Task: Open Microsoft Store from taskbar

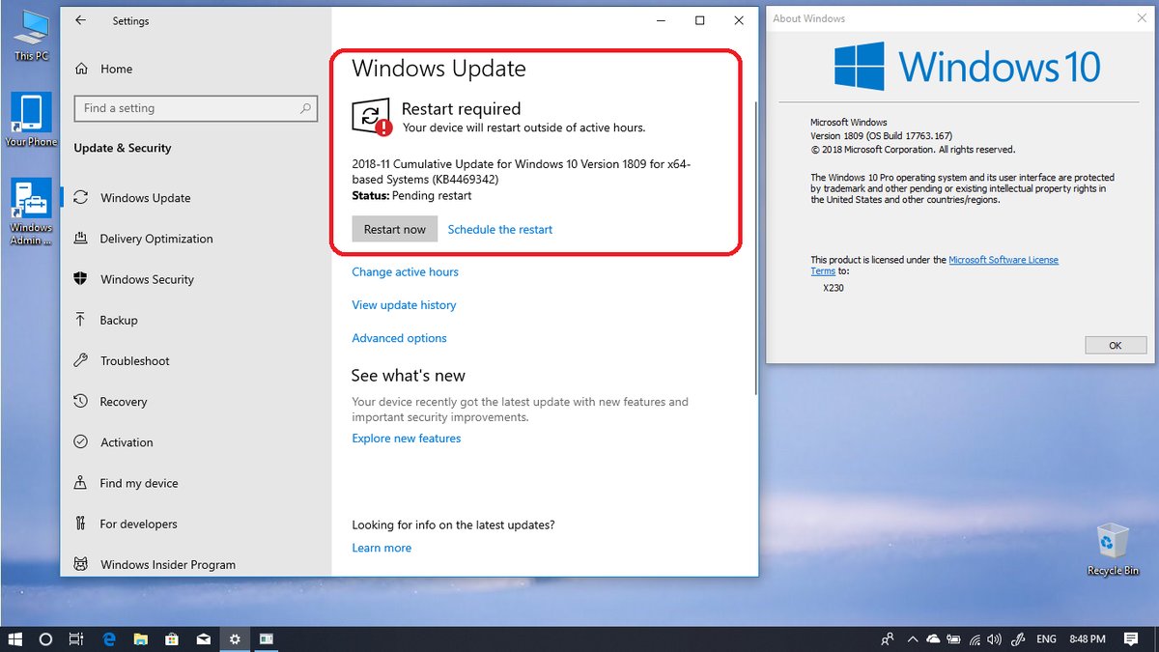Action: pyautogui.click(x=172, y=638)
